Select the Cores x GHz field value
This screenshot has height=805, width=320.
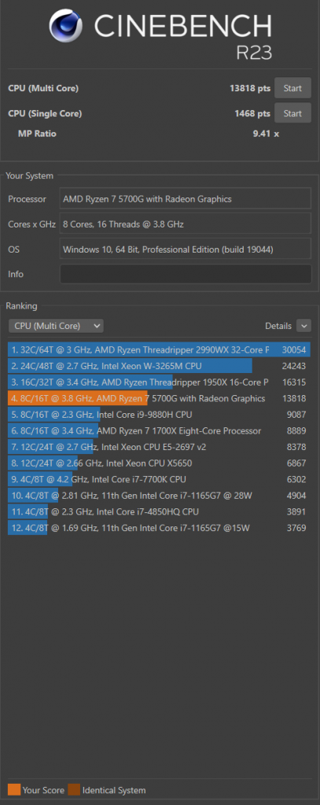click(x=186, y=223)
